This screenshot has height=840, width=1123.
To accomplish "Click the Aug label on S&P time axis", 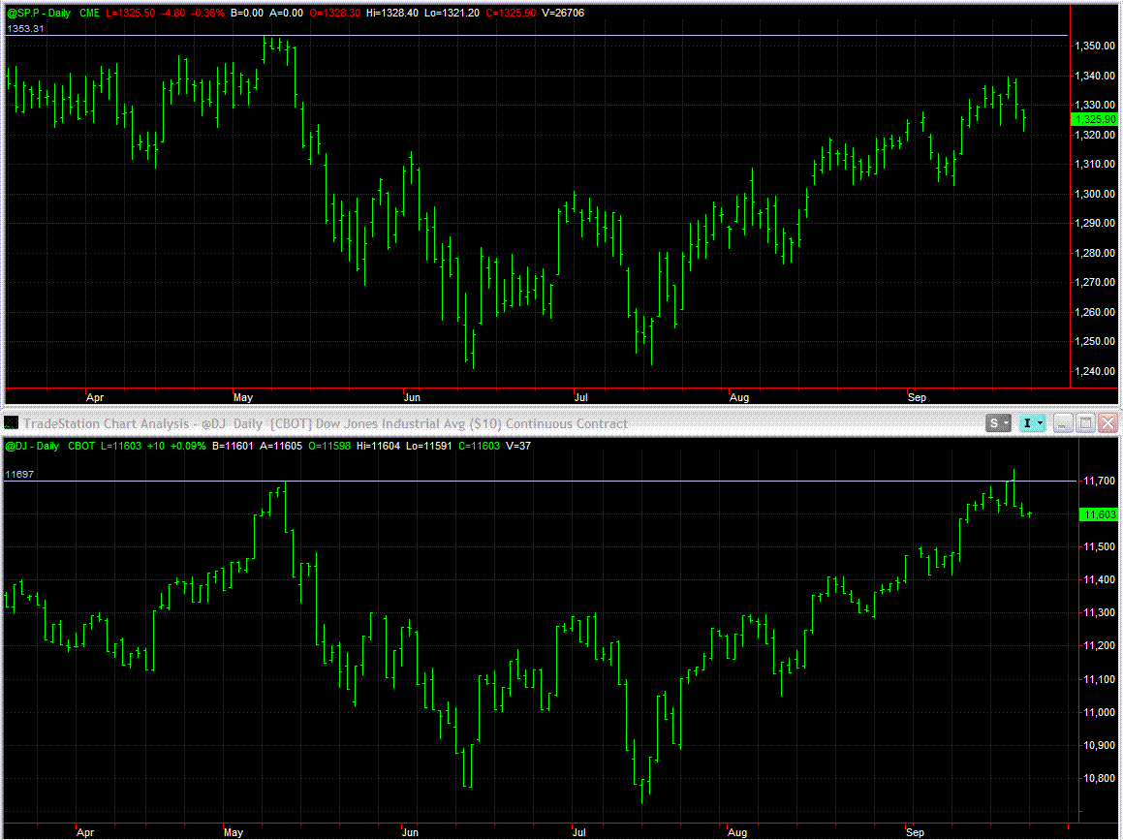I will pos(739,397).
